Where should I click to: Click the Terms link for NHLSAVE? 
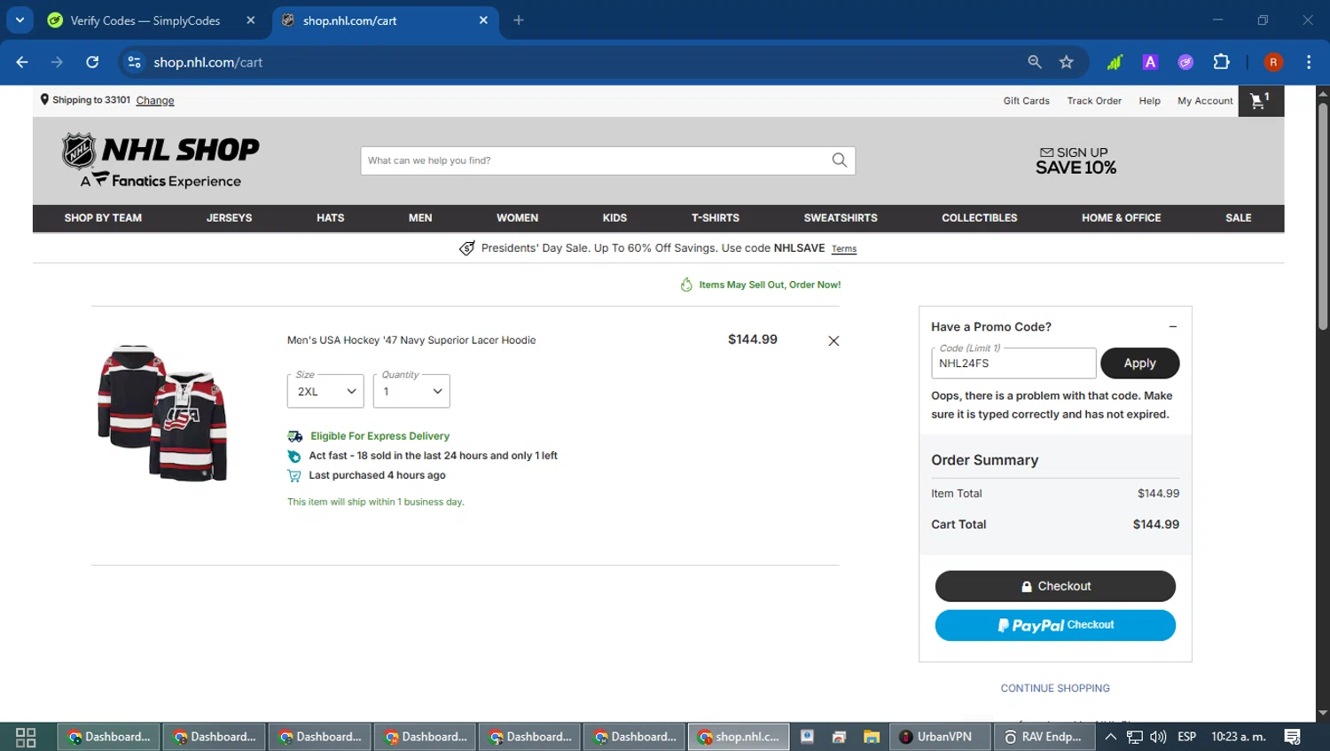[x=844, y=249]
